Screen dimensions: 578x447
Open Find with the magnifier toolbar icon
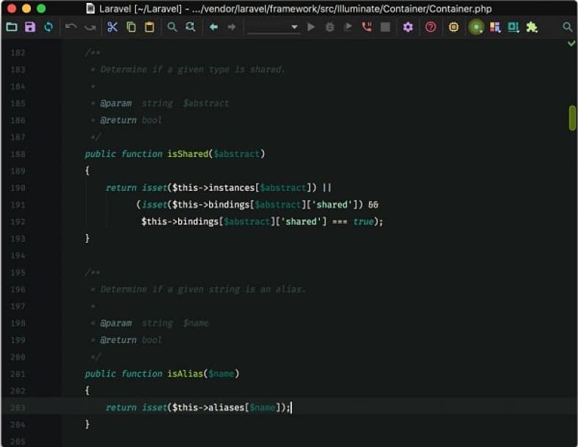[172, 27]
